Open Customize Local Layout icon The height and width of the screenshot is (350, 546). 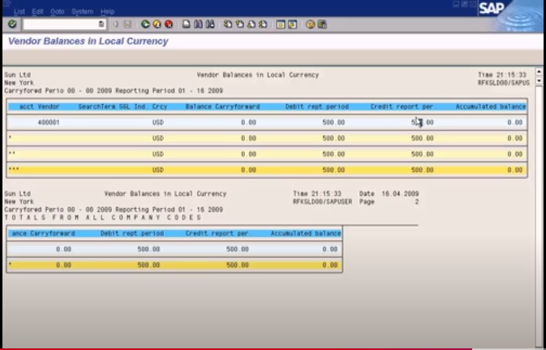[322, 24]
